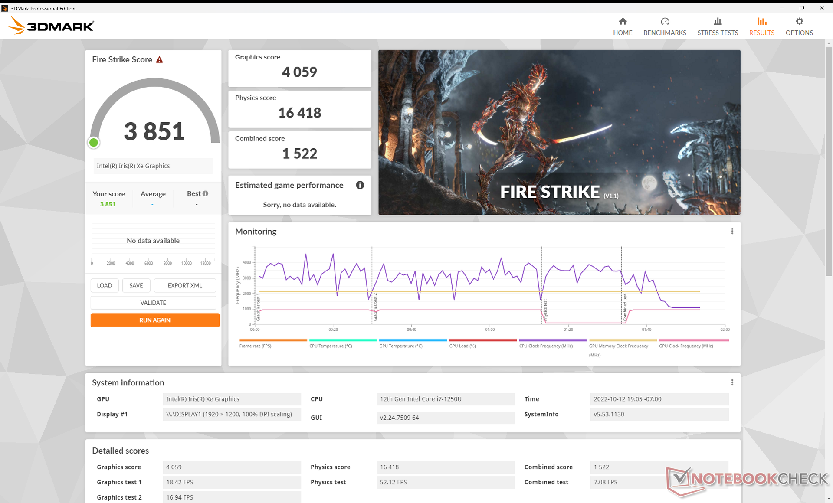Toggle the Frame rate (FPS) legend item
The height and width of the screenshot is (503, 833).
point(255,346)
